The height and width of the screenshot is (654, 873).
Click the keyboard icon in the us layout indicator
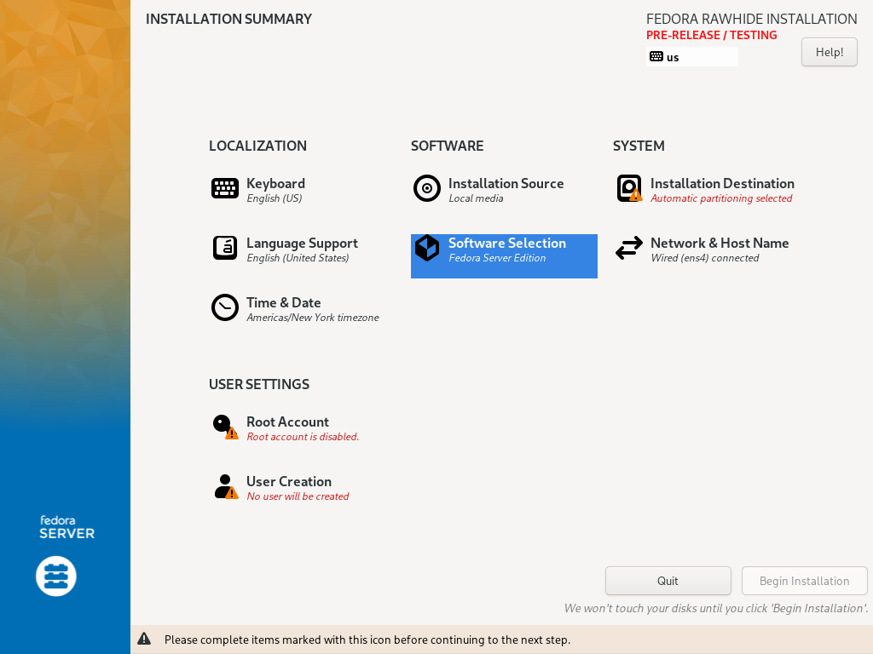656,57
